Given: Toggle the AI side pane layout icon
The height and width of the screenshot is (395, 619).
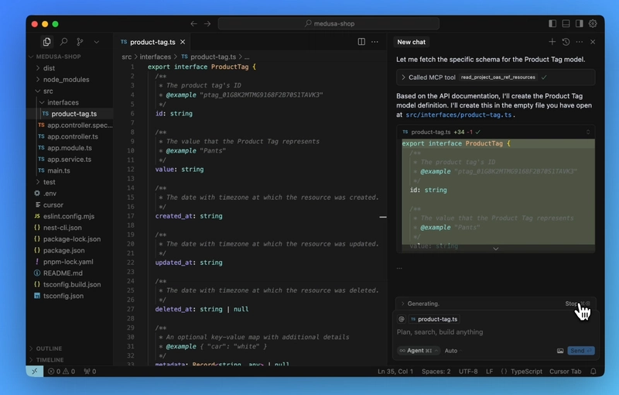Looking at the screenshot, I should click(579, 24).
